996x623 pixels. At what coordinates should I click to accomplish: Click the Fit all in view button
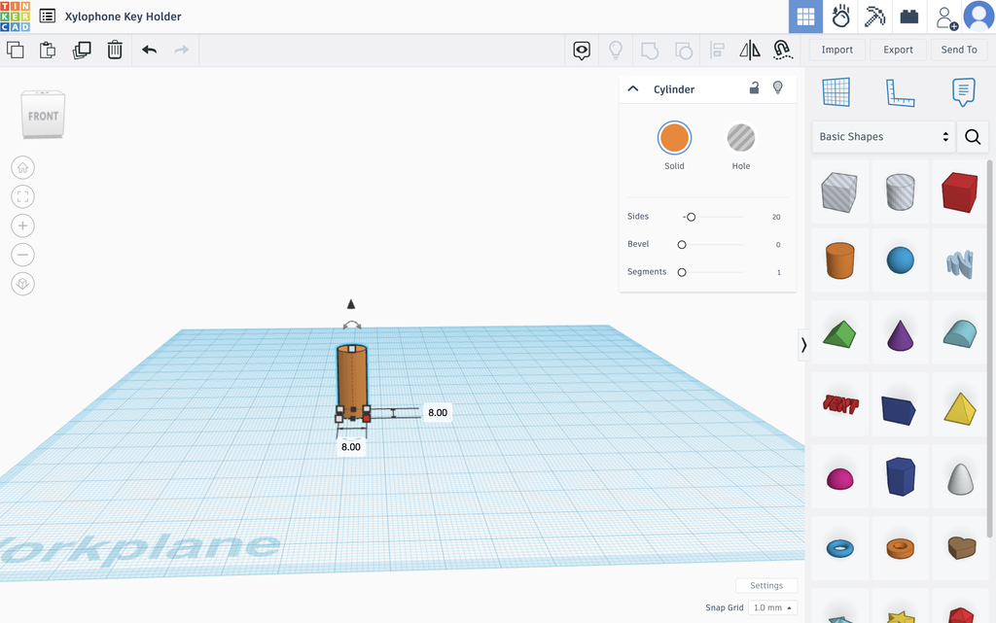23,196
